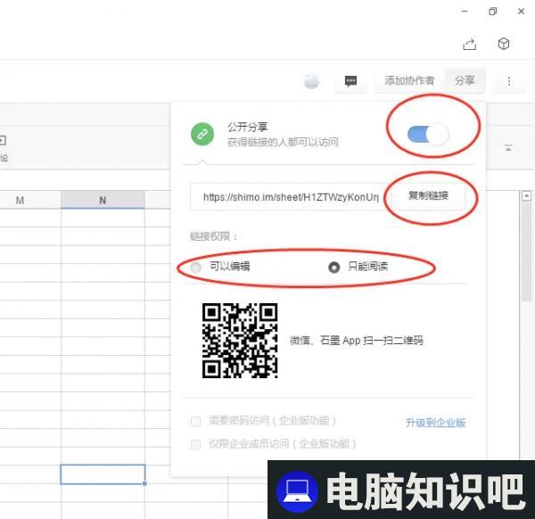
Task: Click the green link icon
Action: pos(202,134)
